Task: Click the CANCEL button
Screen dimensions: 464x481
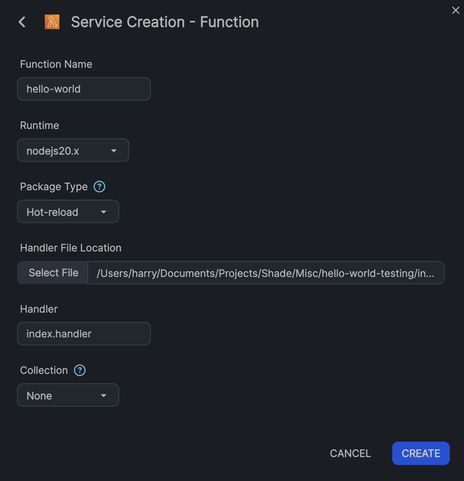Action: (350, 453)
